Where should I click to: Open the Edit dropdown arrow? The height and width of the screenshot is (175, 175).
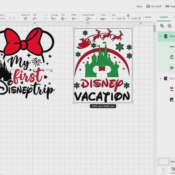point(37,18)
